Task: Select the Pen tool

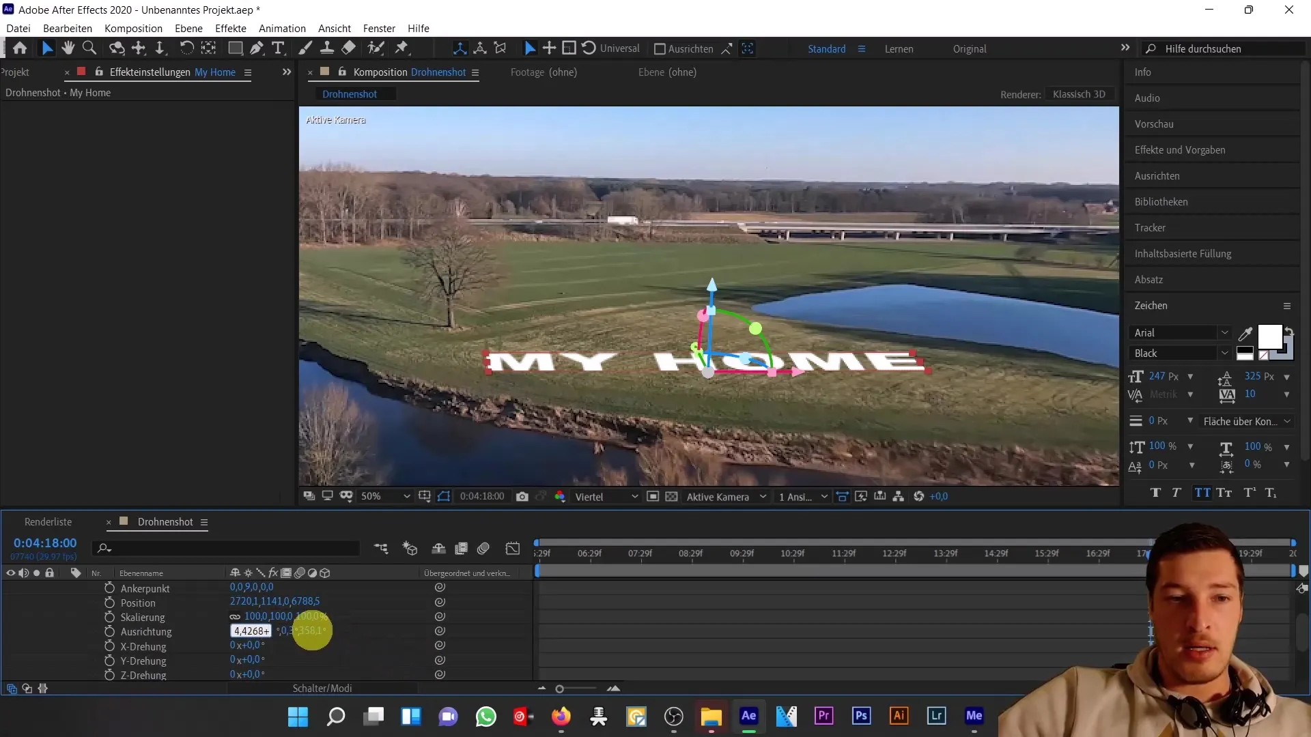Action: click(257, 48)
